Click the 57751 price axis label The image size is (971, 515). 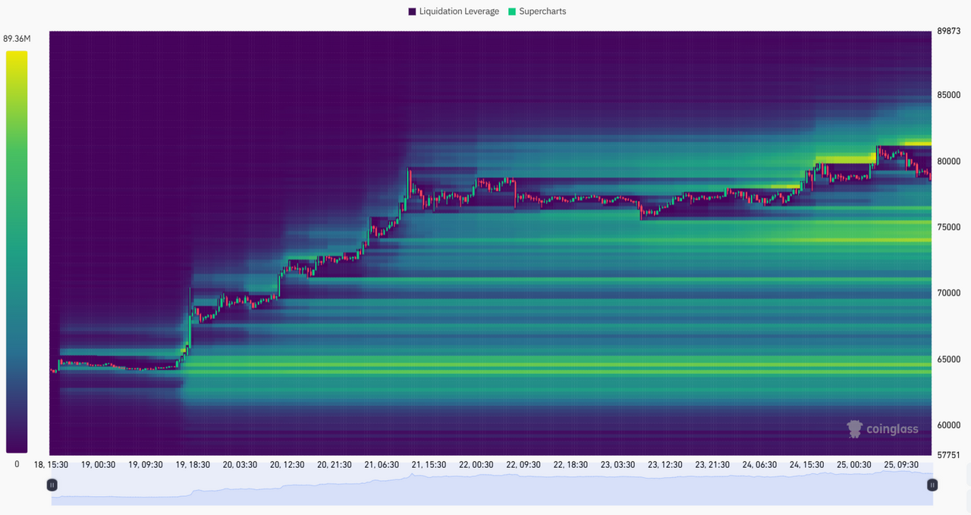pos(949,455)
